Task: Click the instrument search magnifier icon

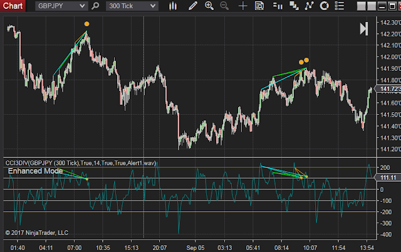Action: coord(95,6)
